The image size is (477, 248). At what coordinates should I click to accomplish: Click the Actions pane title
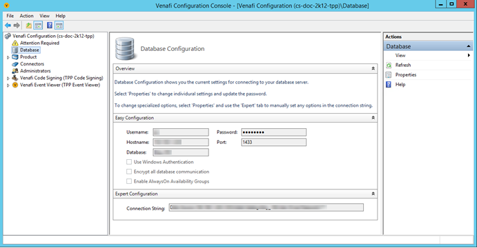point(393,37)
